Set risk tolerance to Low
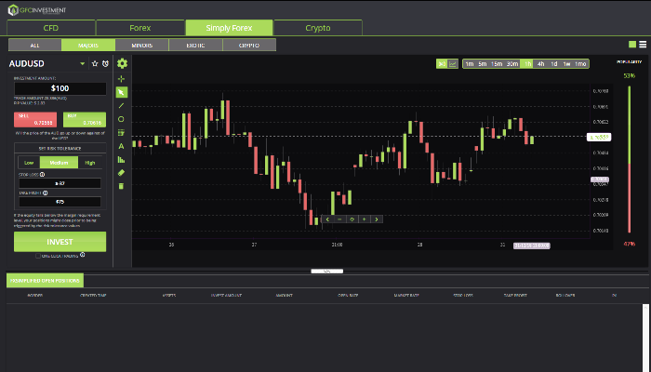The width and height of the screenshot is (651, 372). [x=29, y=163]
